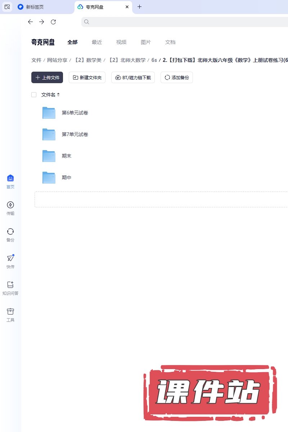This screenshot has height=432, width=288.
Task: Click the browser back arrow
Action: coord(30,22)
